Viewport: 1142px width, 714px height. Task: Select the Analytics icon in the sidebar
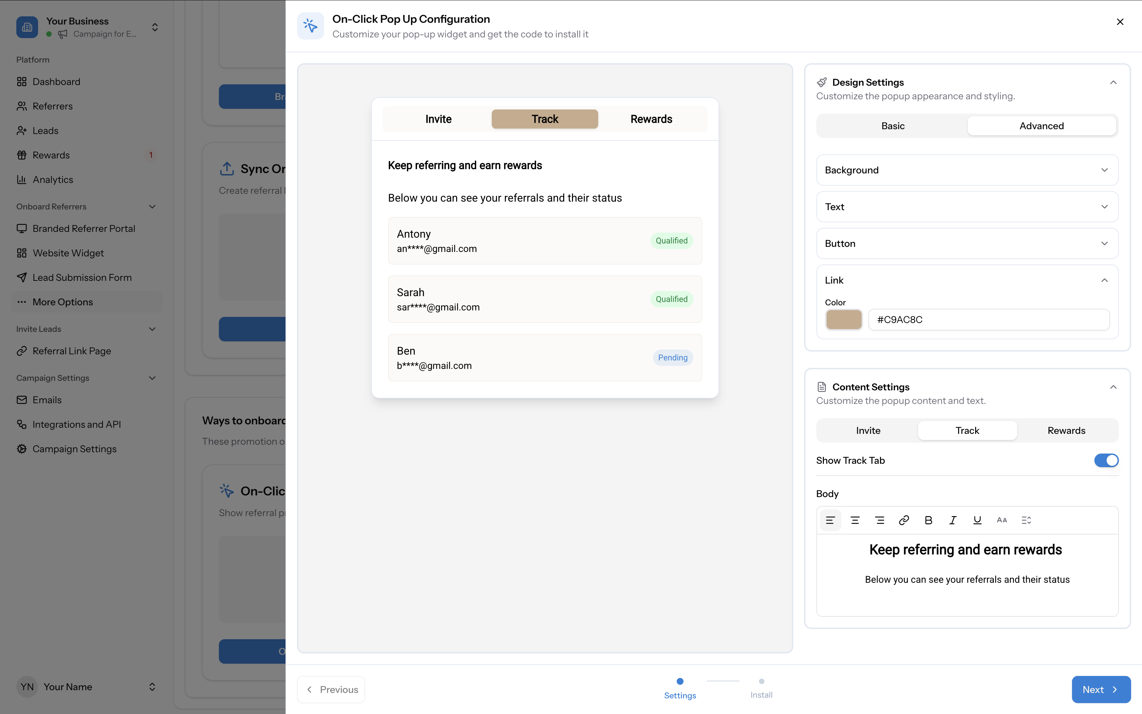[x=22, y=180]
